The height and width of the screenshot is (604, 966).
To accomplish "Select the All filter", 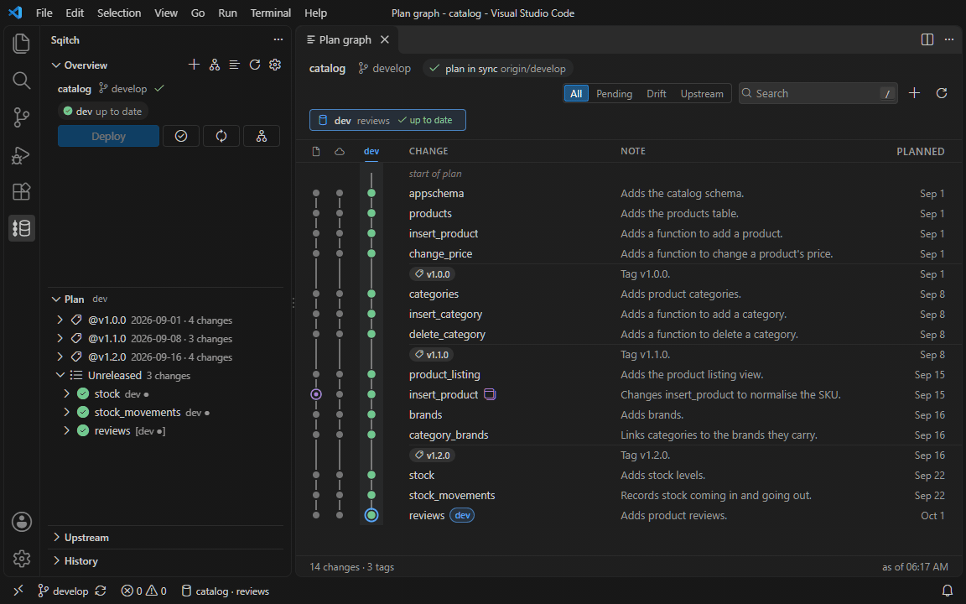I will pyautogui.click(x=576, y=94).
